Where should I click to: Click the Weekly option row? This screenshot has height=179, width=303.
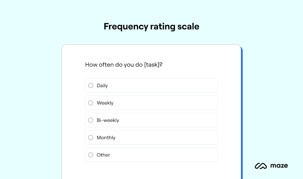tap(151, 103)
